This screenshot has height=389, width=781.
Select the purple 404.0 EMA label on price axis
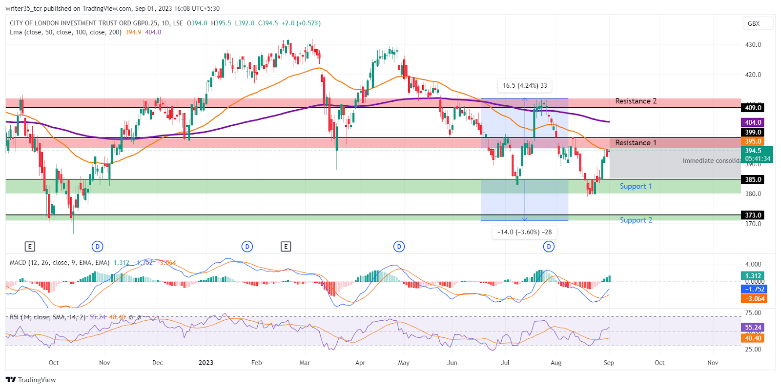753,122
